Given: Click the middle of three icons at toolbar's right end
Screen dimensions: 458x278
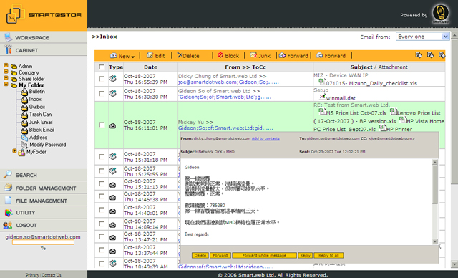Looking at the screenshot, I should click(x=430, y=55).
